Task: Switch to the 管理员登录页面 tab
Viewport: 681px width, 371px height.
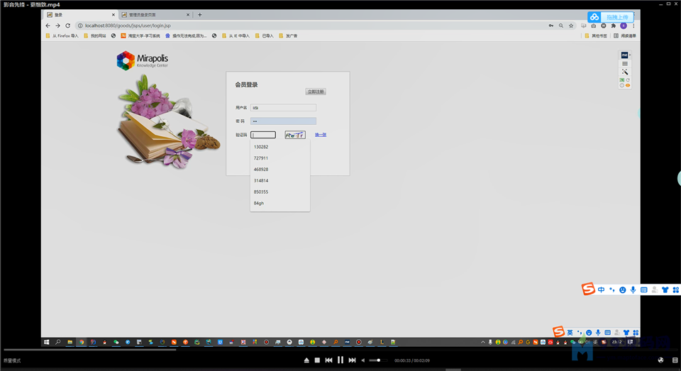Action: click(x=155, y=15)
